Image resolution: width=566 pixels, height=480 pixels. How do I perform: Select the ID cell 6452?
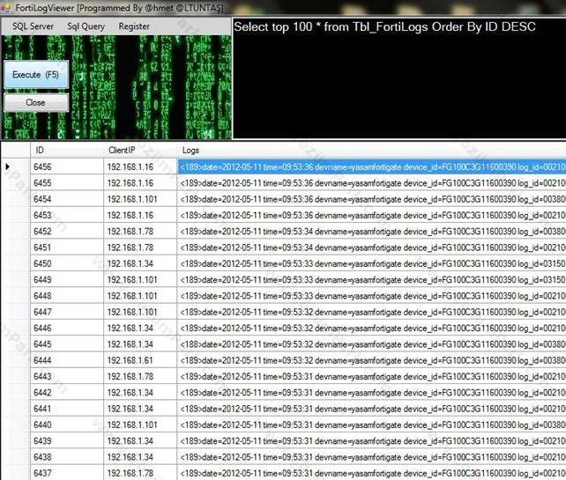tap(67, 231)
